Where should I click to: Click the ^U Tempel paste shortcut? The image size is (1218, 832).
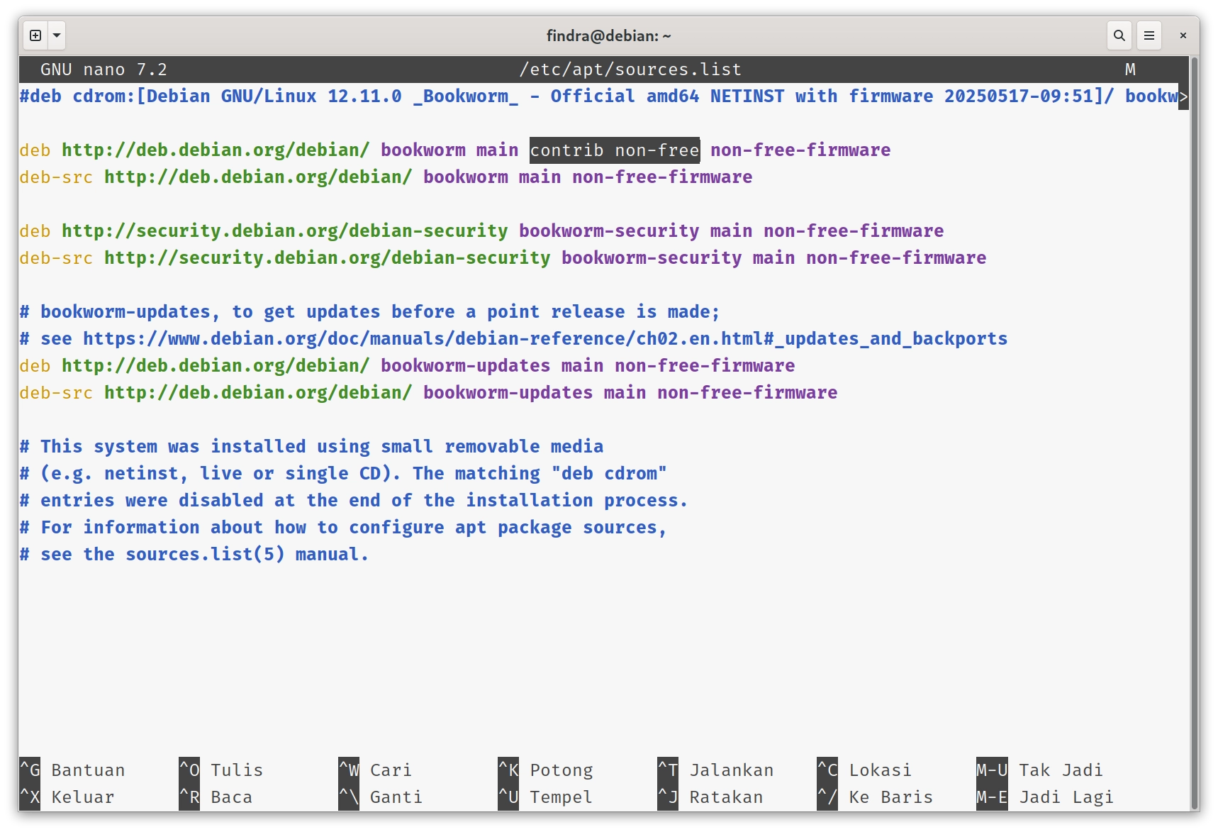544,797
